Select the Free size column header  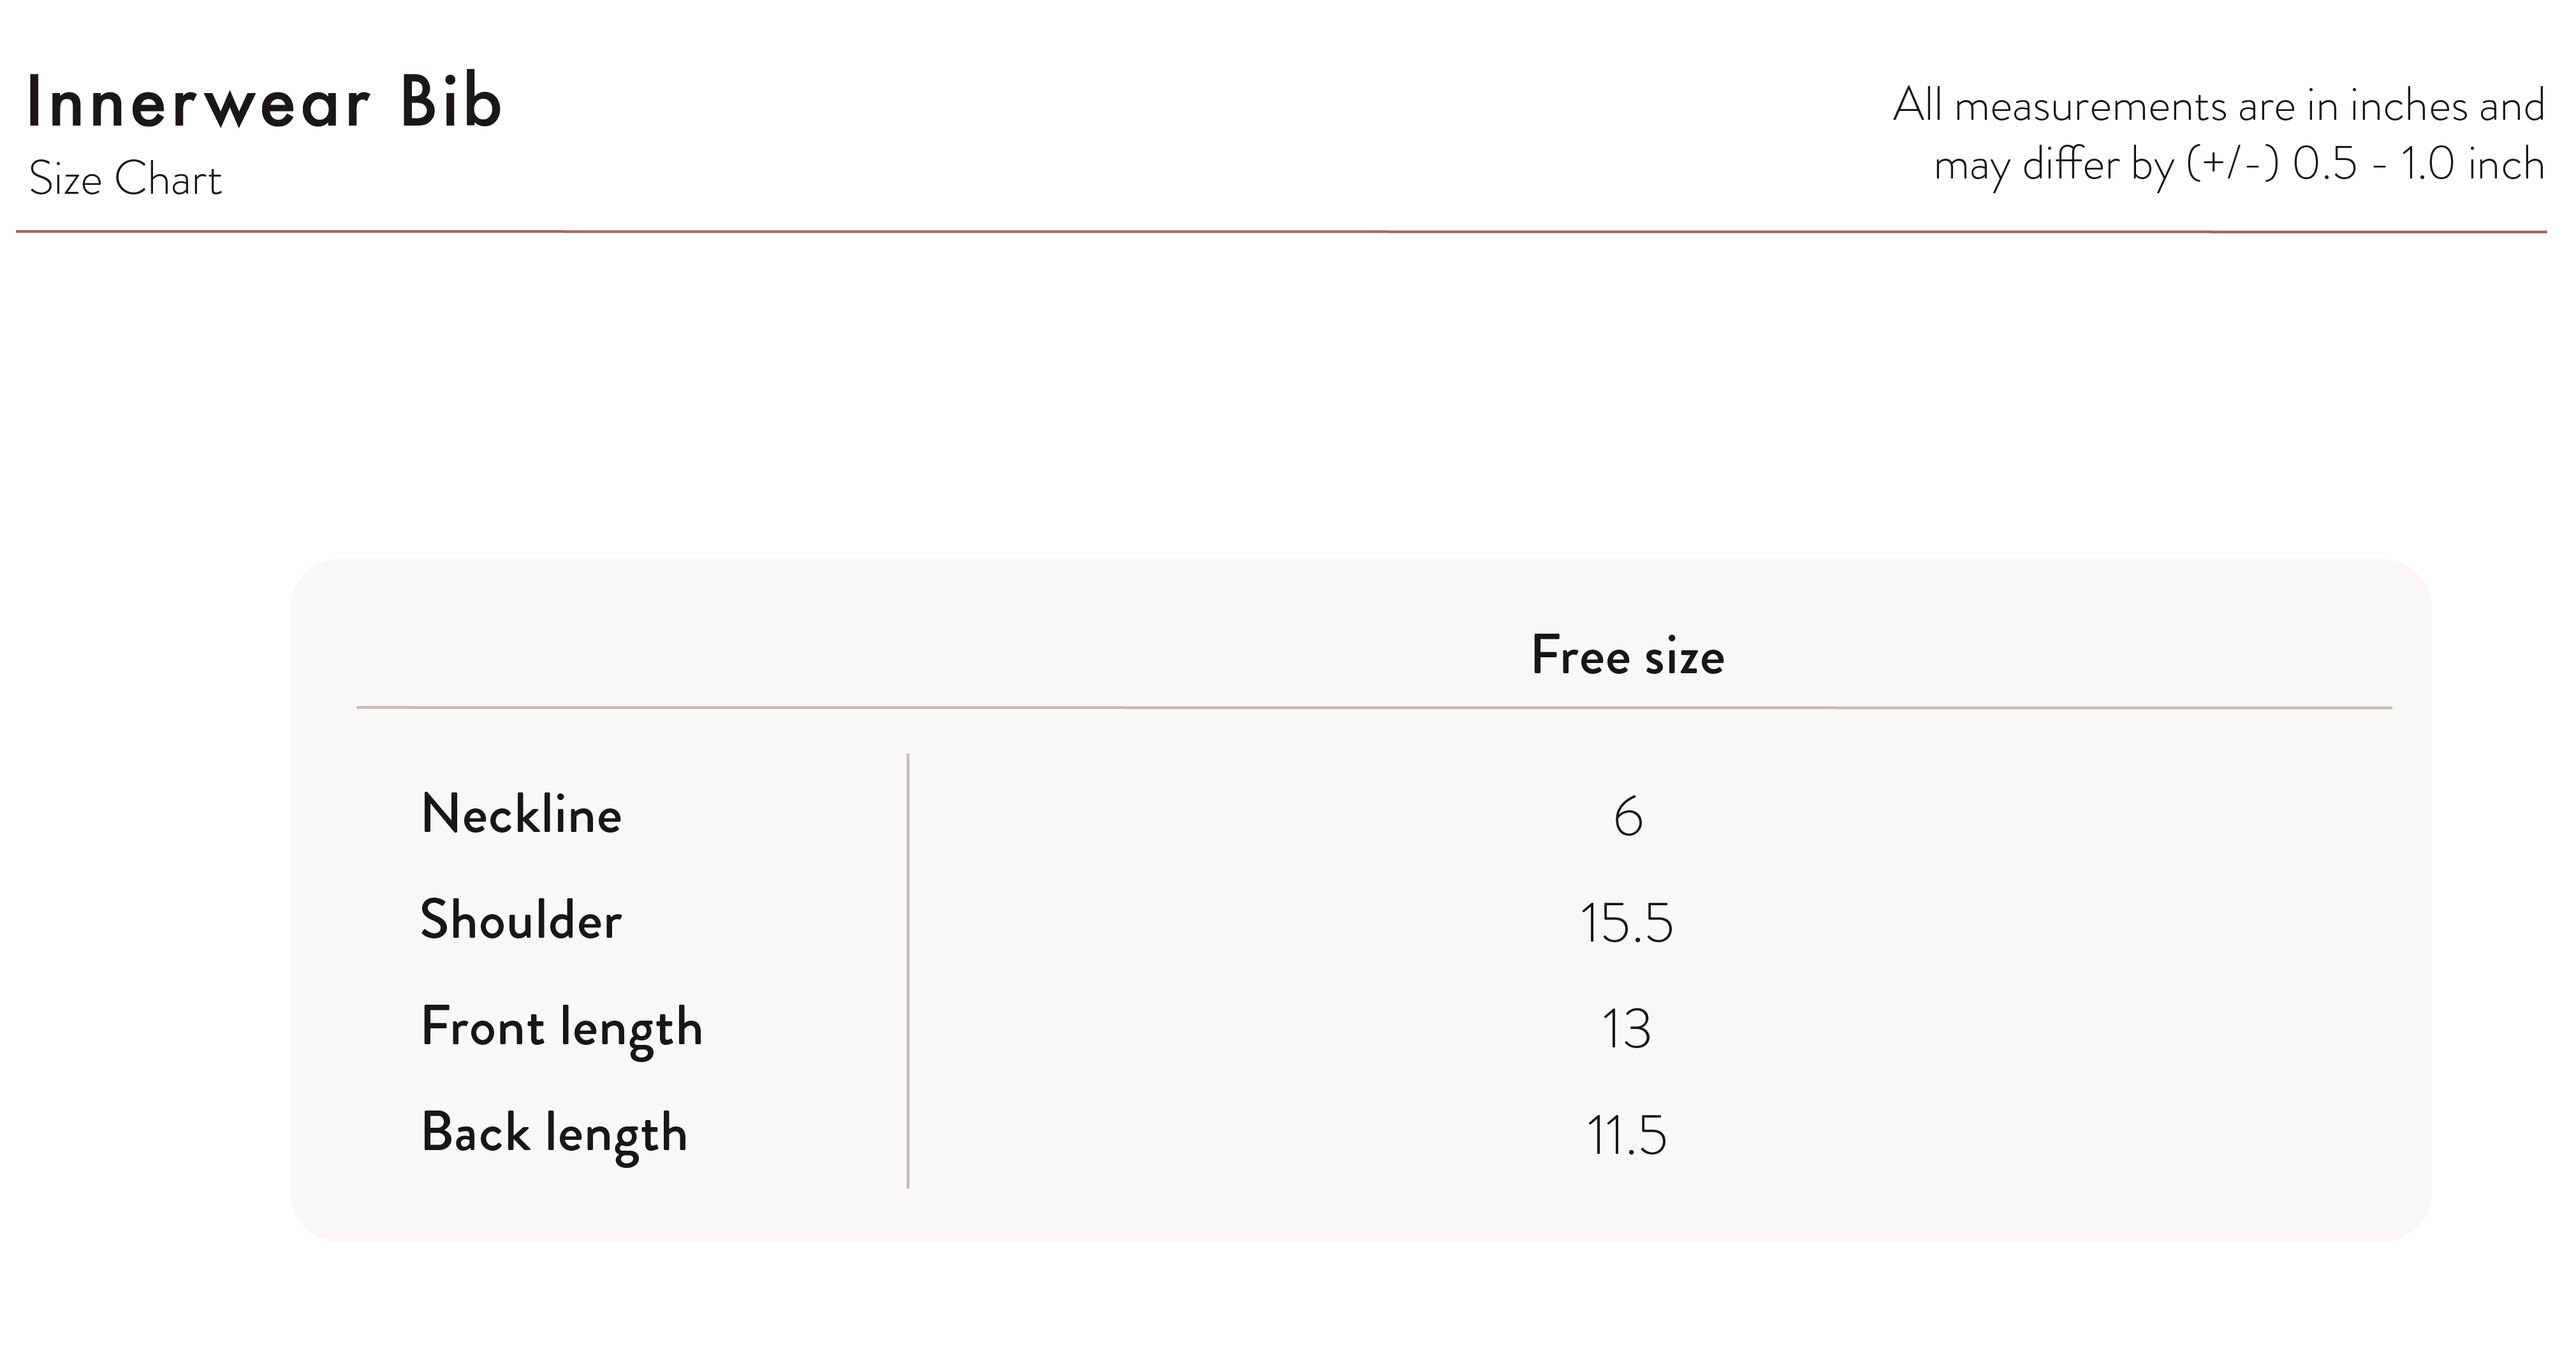pos(1627,656)
